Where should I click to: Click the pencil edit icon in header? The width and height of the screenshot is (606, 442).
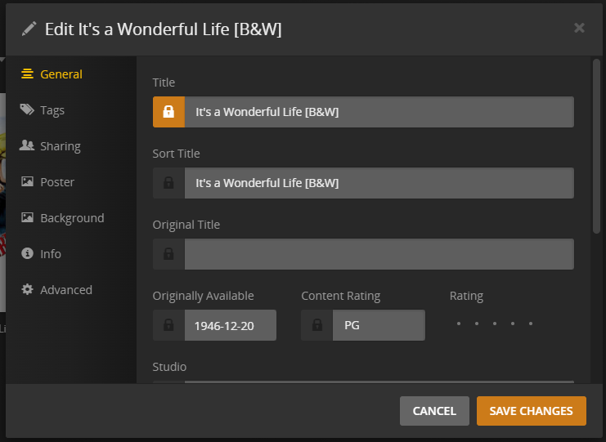pos(29,29)
